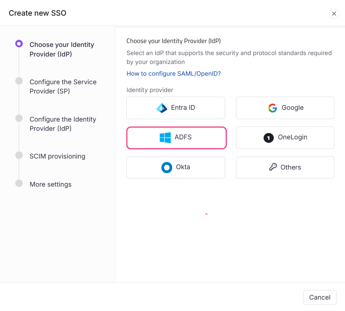Screen dimensions: 345x311
Task: Cancel the SSO creation
Action: pyautogui.click(x=320, y=297)
